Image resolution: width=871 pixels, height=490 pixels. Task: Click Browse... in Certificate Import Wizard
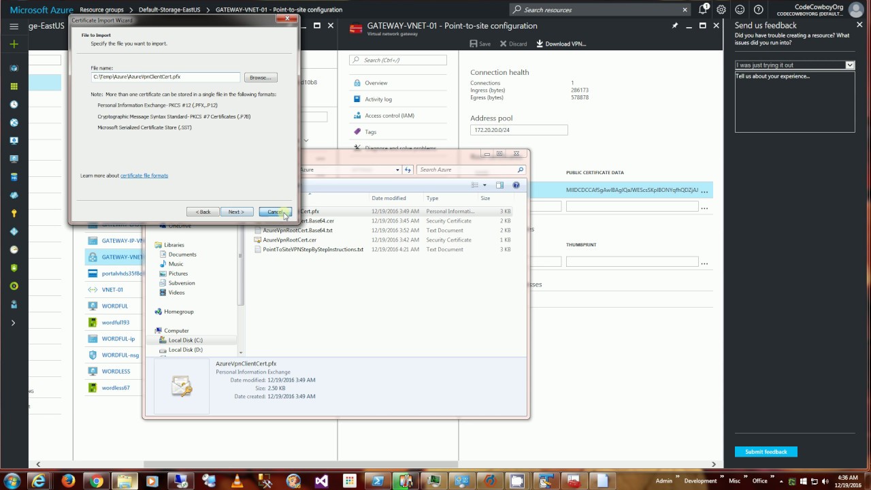261,78
